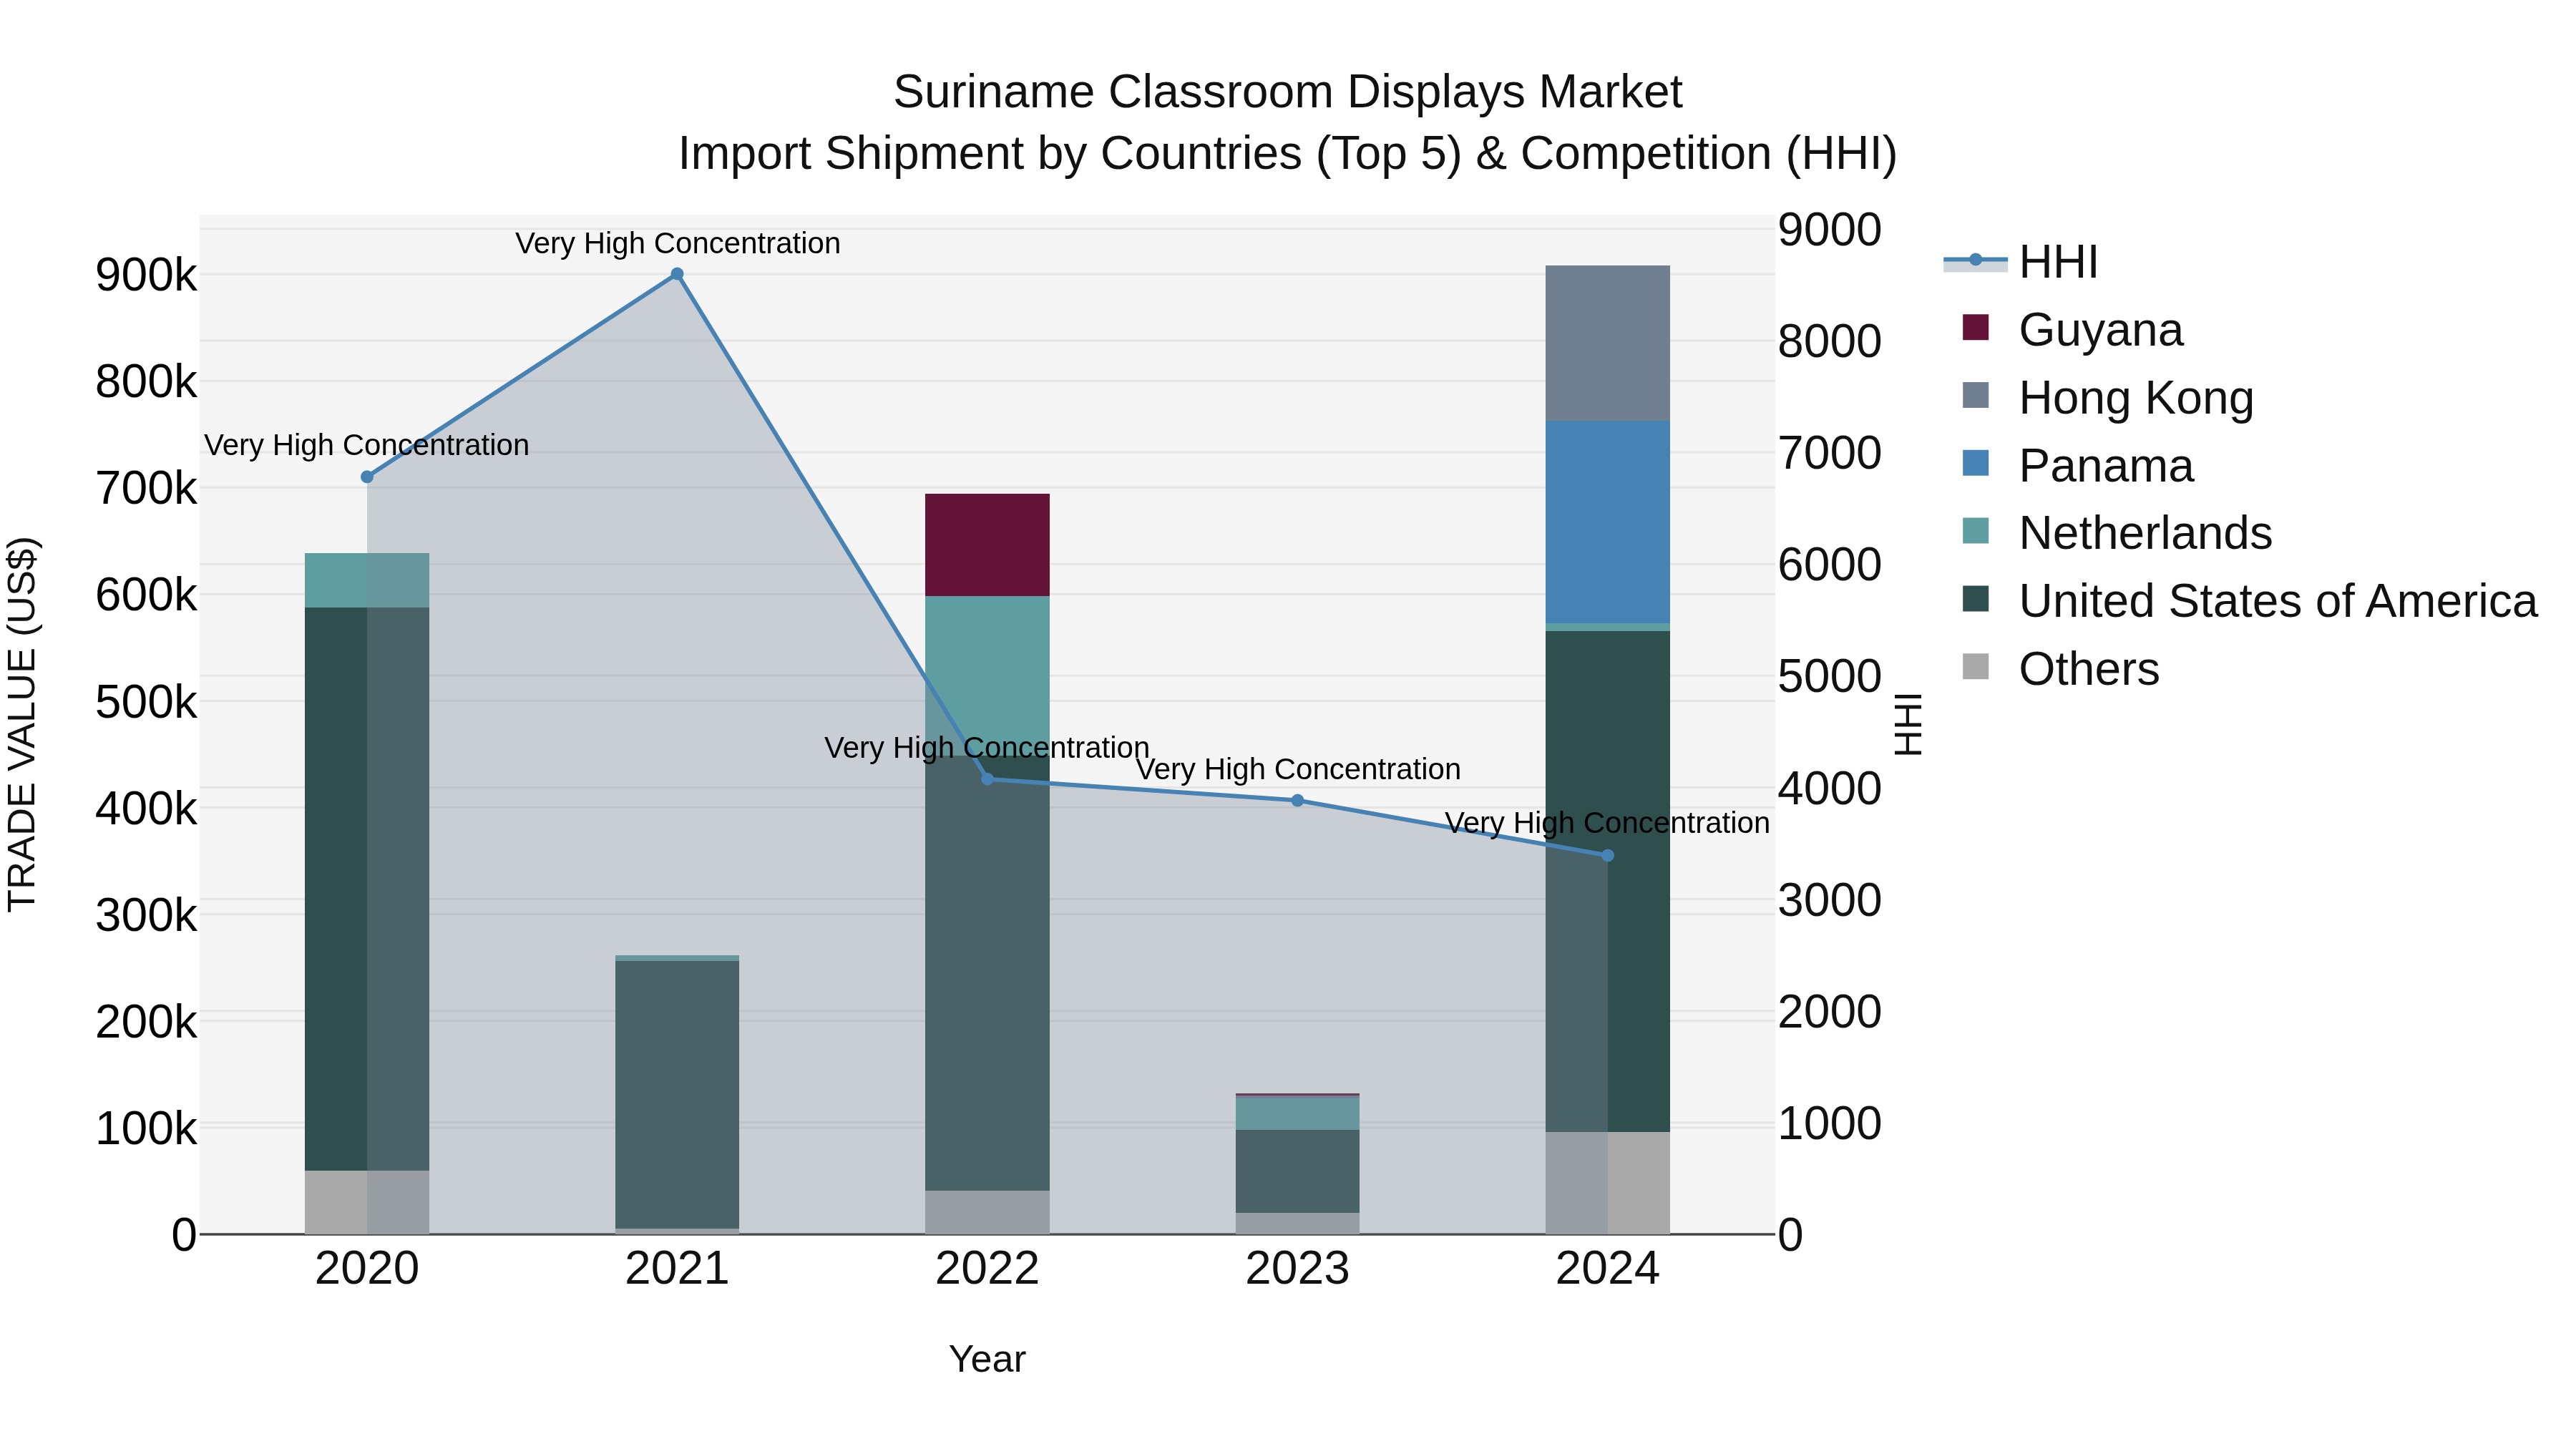Image resolution: width=2576 pixels, height=1449 pixels.
Task: Click the 100k left axis tick label
Action: pyautogui.click(x=146, y=1129)
